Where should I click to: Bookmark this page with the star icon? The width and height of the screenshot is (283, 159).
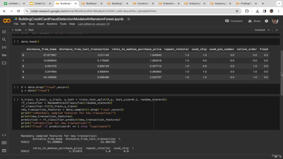point(237,11)
